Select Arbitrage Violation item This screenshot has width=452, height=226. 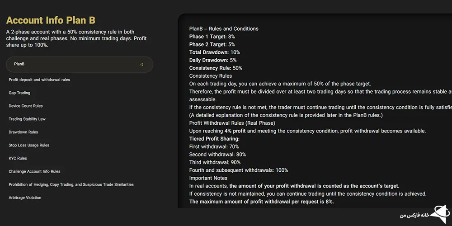[25, 198]
